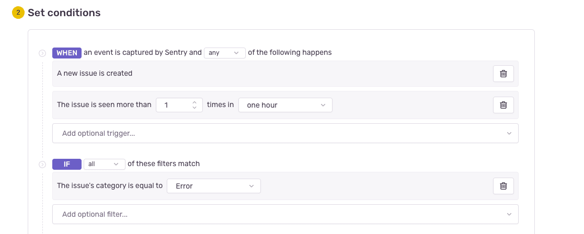Click the "Set conditions" heading
584x234 pixels.
[64, 13]
